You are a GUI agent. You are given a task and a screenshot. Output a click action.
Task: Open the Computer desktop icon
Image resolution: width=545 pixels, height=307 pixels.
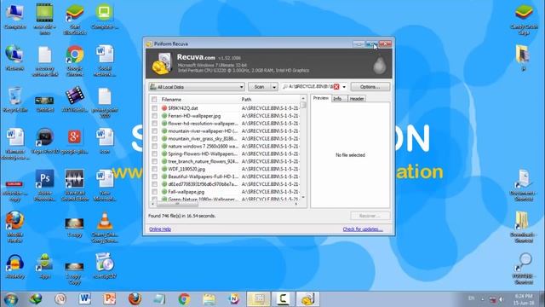click(14, 16)
